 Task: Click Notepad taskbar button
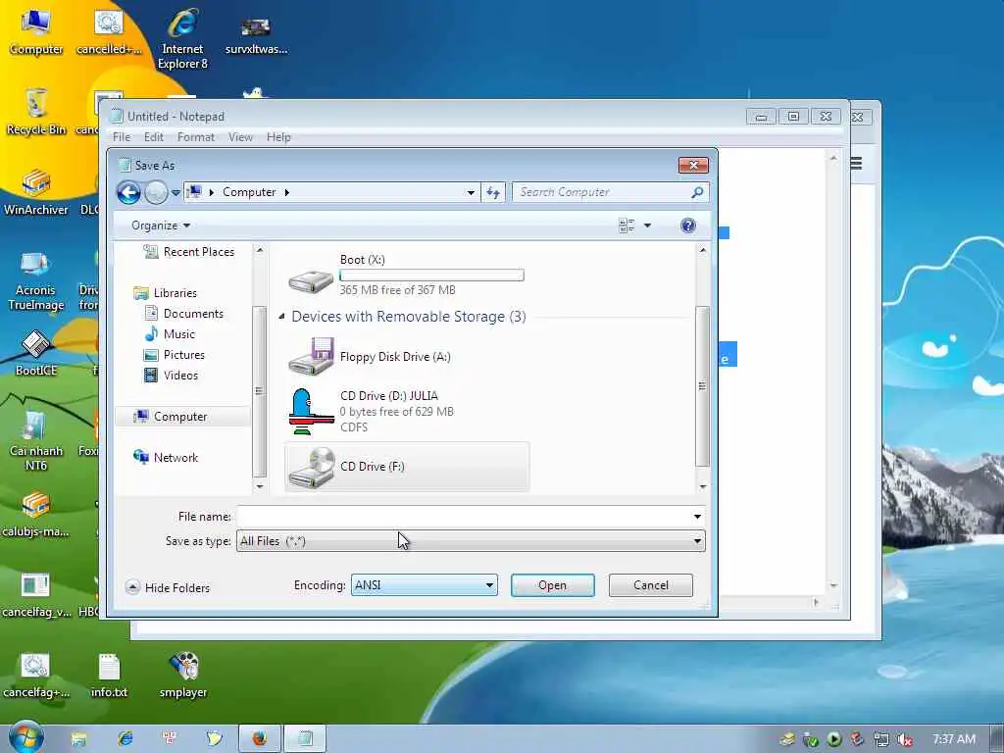[305, 739]
